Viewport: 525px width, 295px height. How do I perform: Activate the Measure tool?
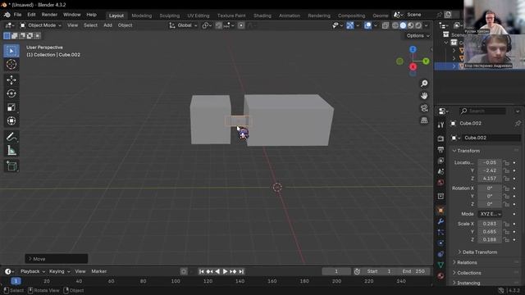[x=11, y=151]
